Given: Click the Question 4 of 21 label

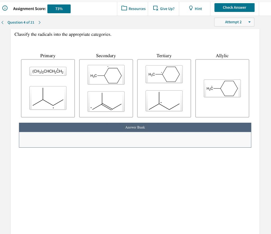Looking at the screenshot, I should [x=21, y=22].
